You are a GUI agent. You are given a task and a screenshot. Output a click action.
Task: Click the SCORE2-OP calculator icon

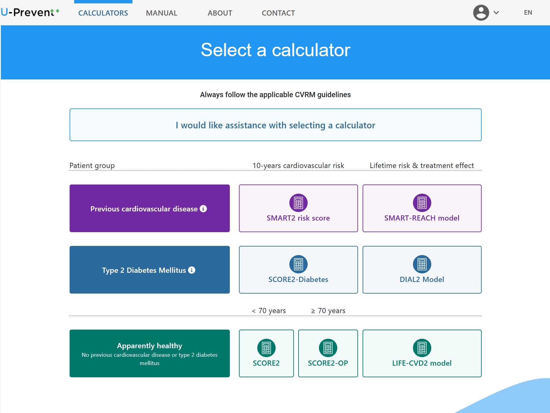click(x=328, y=348)
